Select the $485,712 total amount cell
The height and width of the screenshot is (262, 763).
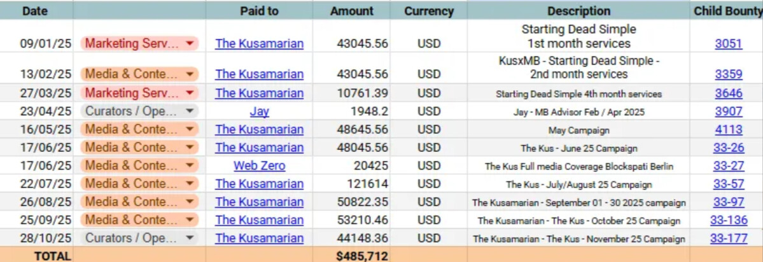[x=361, y=256]
